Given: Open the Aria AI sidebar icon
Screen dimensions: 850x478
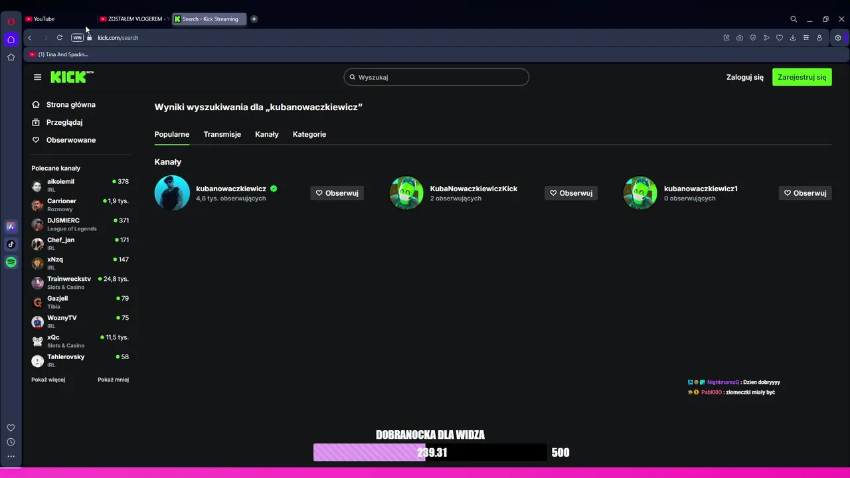Looking at the screenshot, I should pos(11,226).
